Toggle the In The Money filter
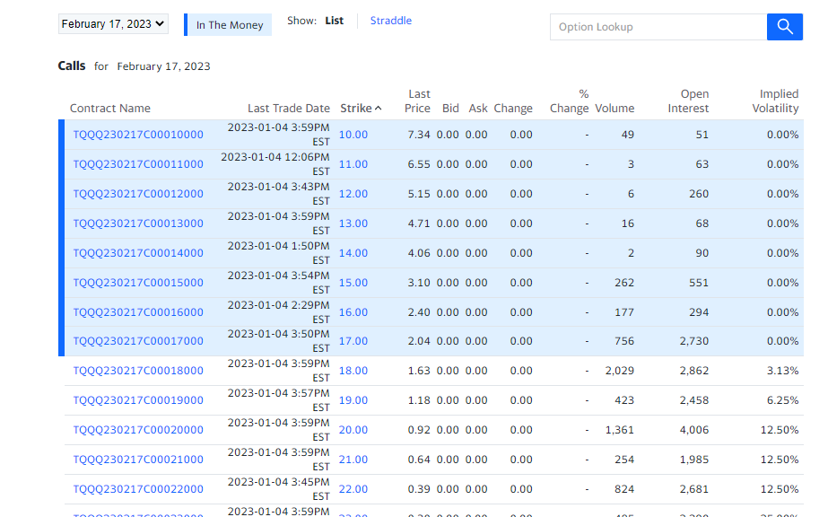 click(x=229, y=25)
